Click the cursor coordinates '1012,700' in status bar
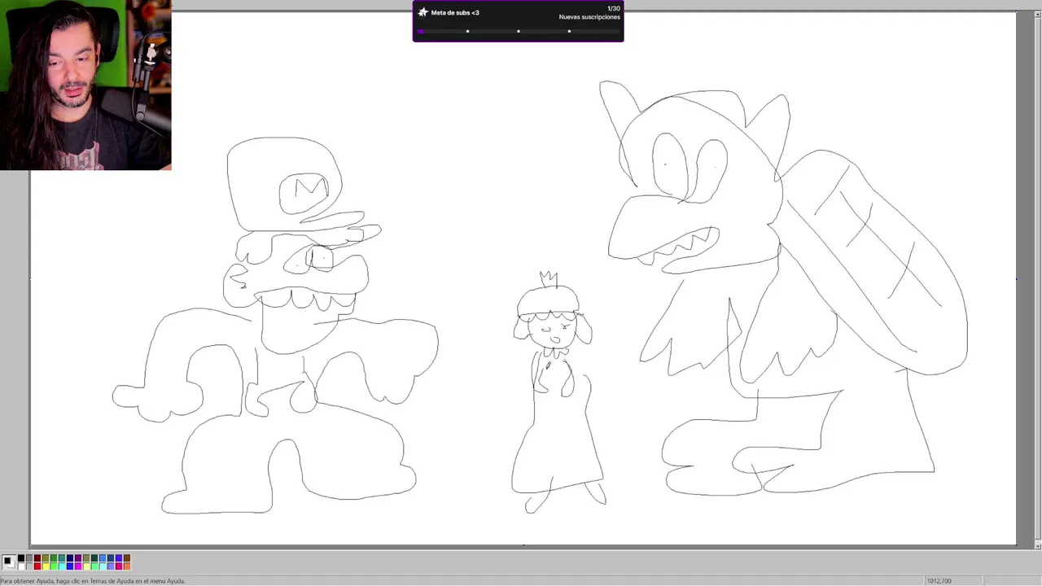1042x586 pixels. click(939, 581)
